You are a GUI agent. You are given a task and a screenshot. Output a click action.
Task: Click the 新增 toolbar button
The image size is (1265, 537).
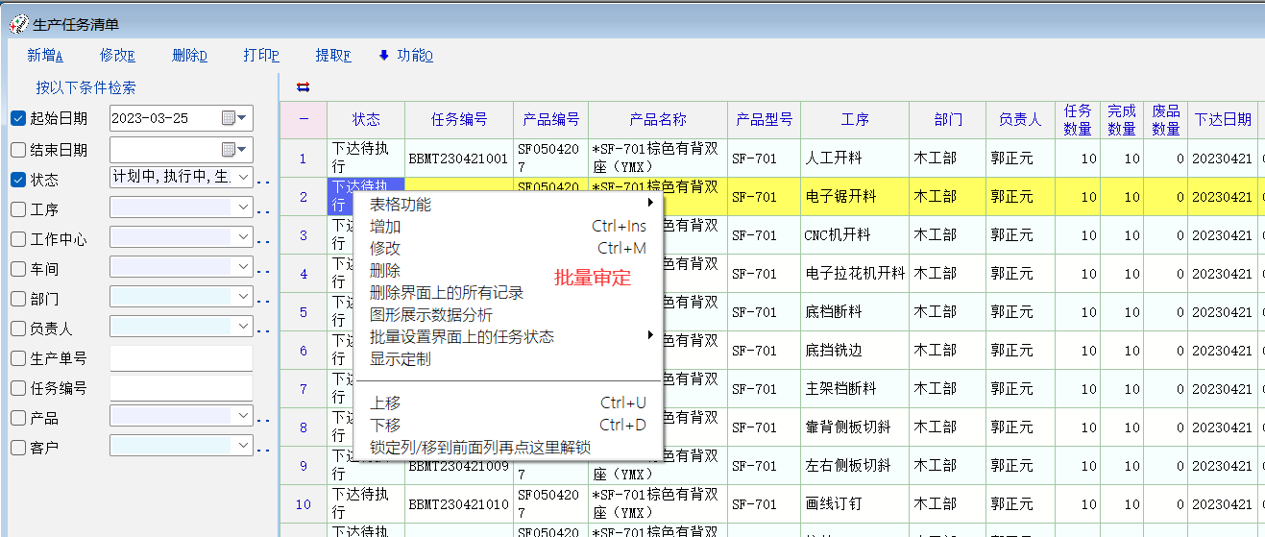point(44,56)
